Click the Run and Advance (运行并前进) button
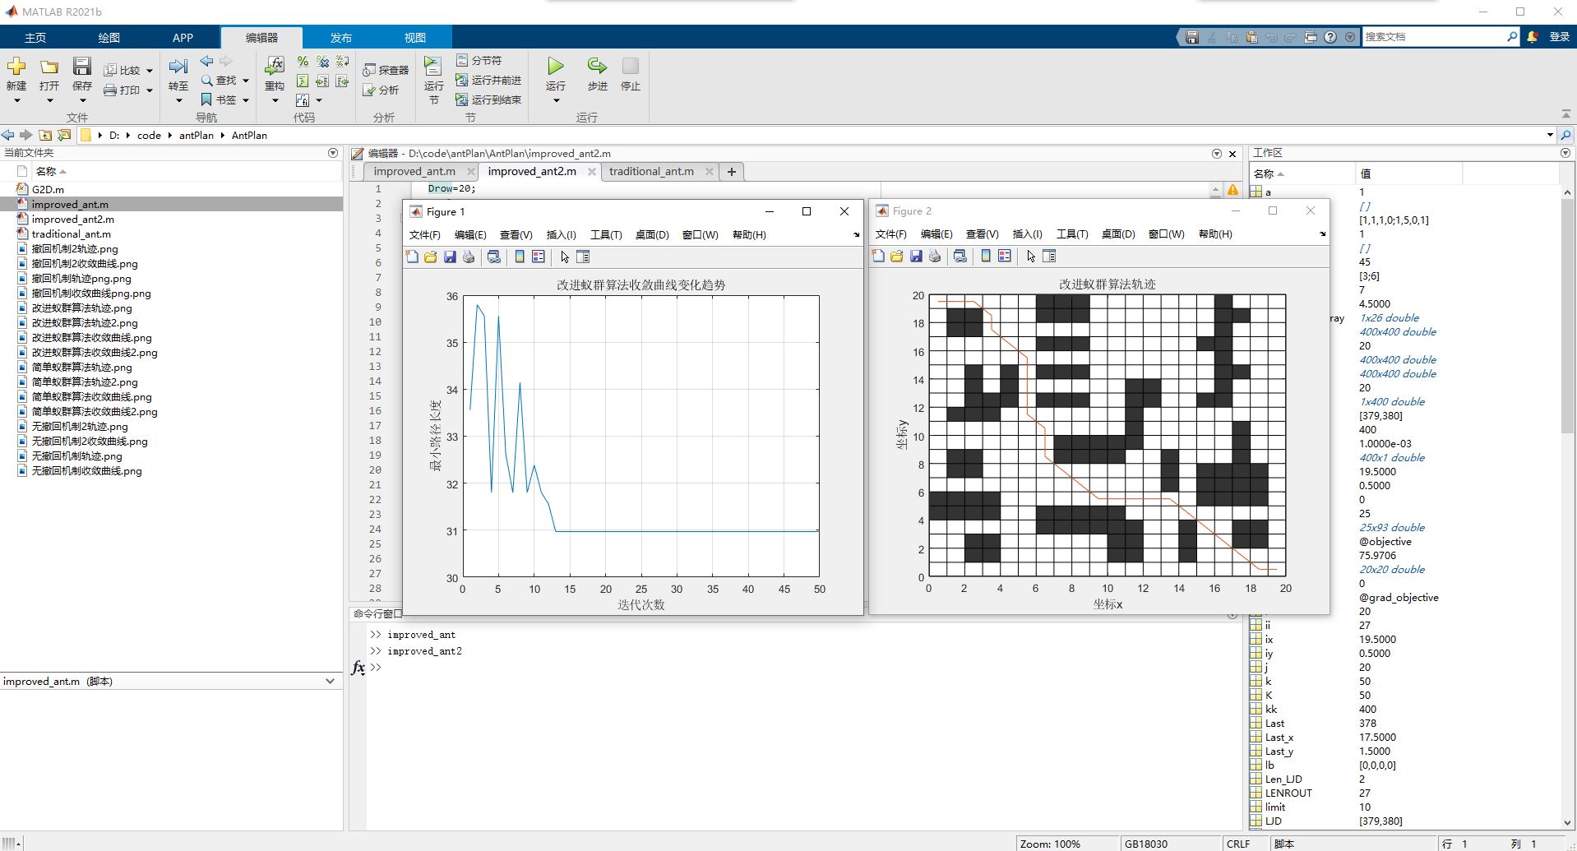Screen dimensions: 1577x851 tap(489, 80)
